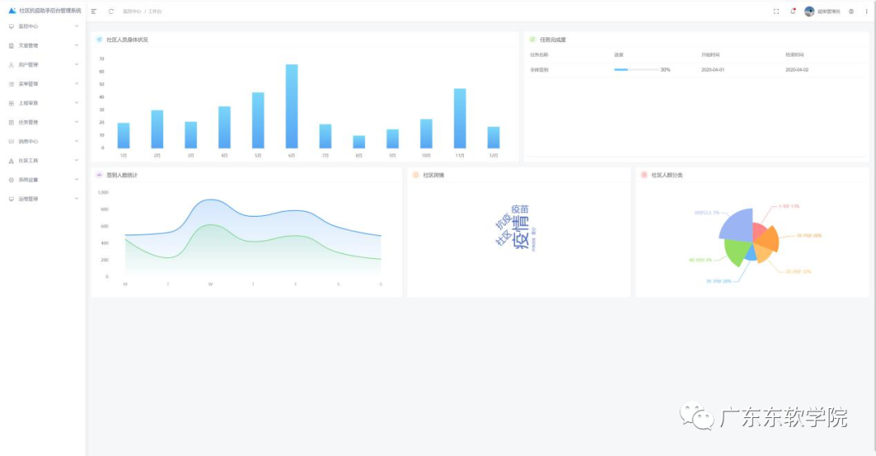Click the 全体签到 task row name
The height and width of the screenshot is (456, 876).
tap(539, 70)
